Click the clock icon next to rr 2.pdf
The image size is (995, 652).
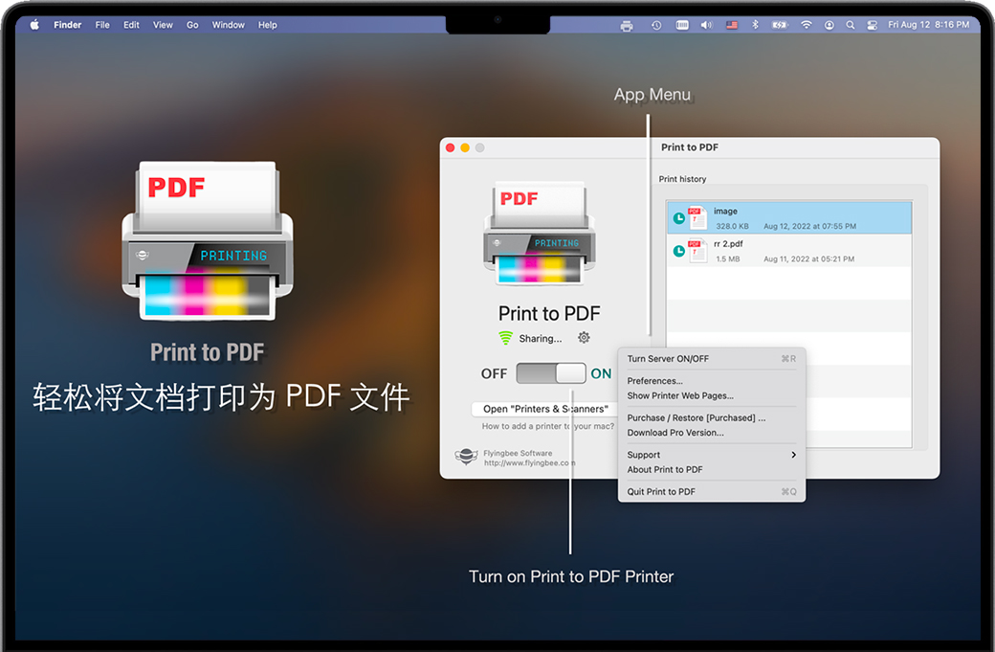pos(678,251)
